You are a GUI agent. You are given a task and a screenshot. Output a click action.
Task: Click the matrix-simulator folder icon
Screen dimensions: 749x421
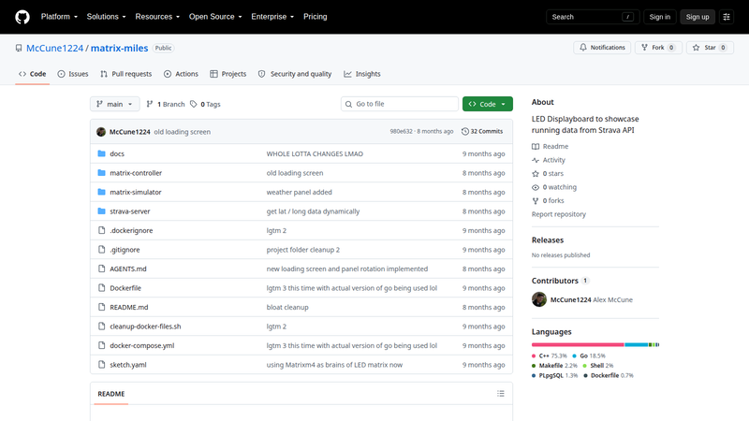(x=101, y=192)
